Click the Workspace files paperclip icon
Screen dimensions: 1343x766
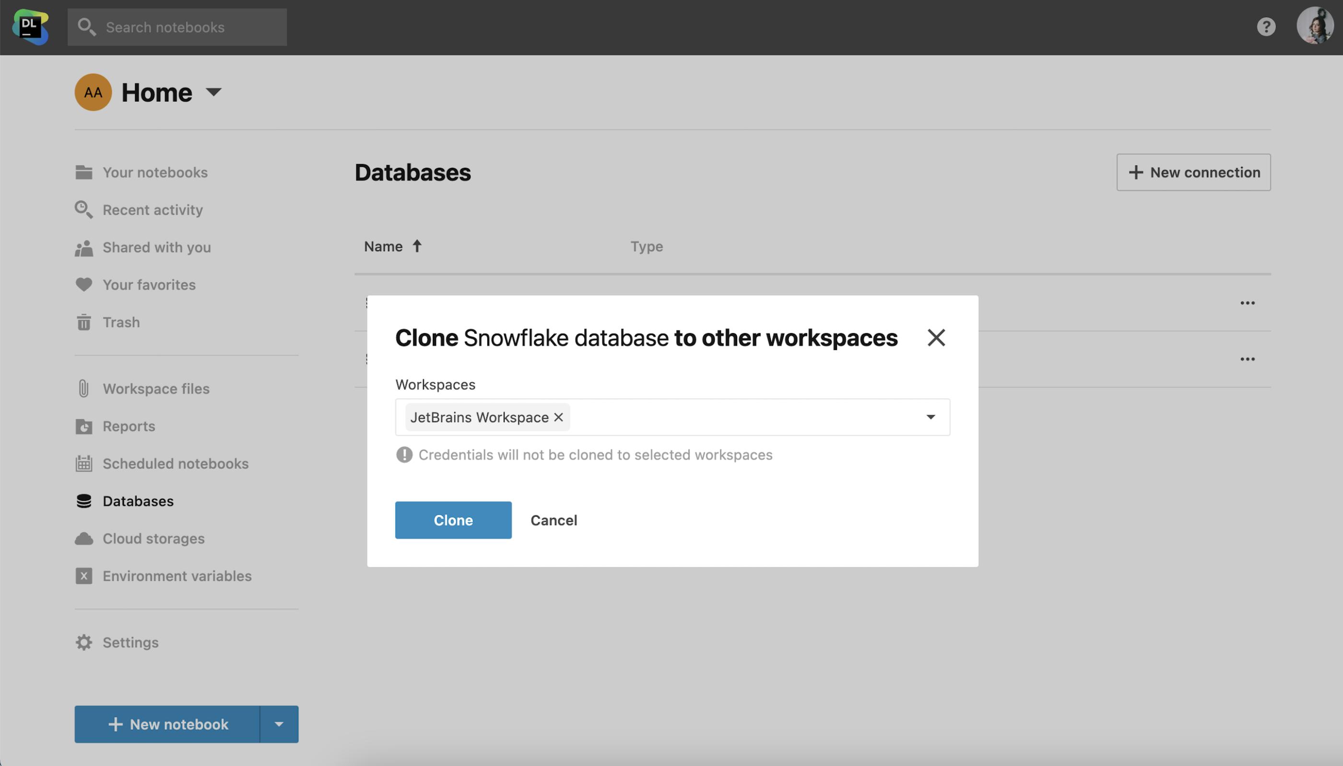tap(83, 388)
